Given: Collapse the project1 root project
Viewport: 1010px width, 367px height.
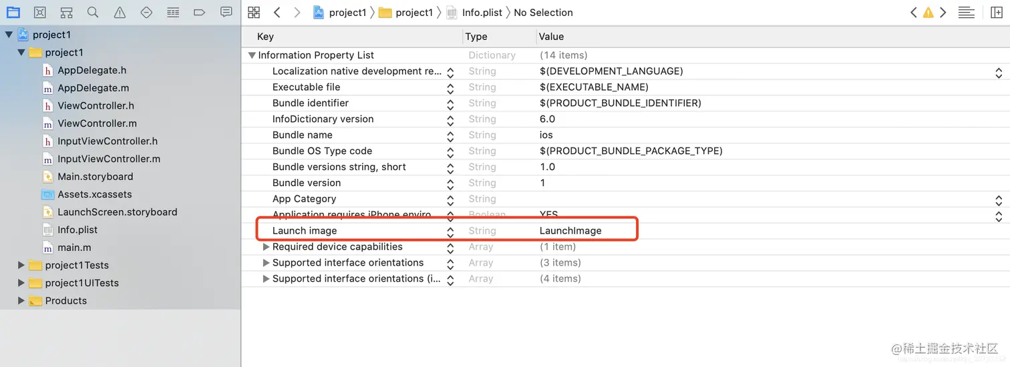Looking at the screenshot, I should (9, 35).
